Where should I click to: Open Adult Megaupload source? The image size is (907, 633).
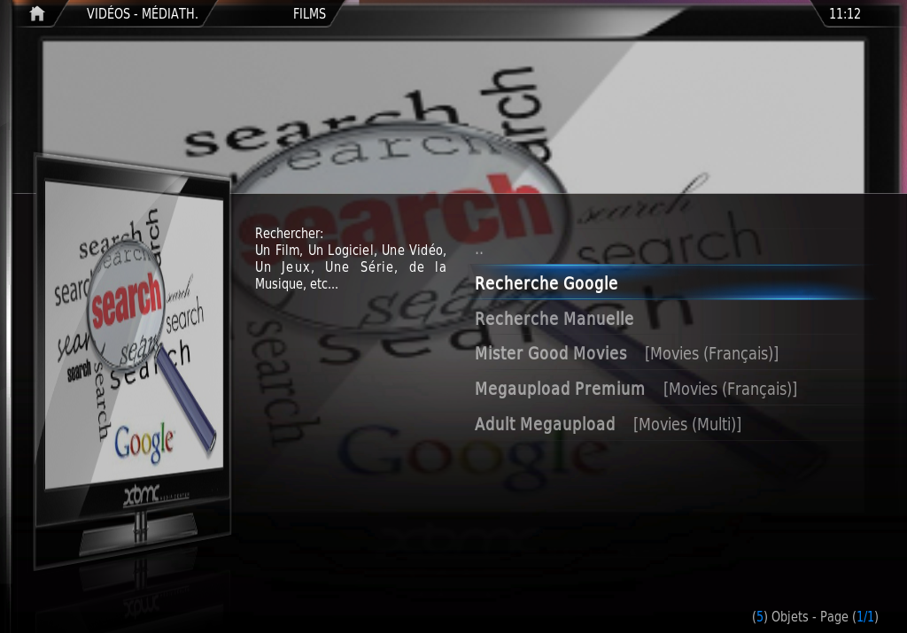coord(670,424)
